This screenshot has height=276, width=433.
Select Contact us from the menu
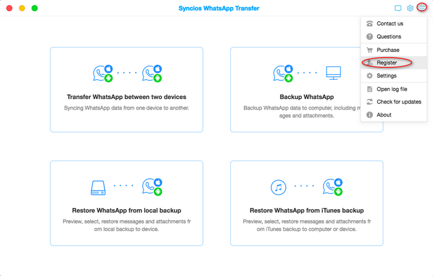pos(393,24)
